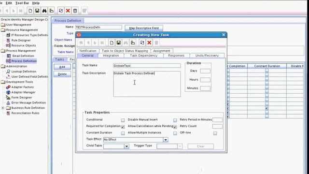Click New icon in Creating New Task dialog
Image resolution: width=309 pixels, height=174 pixels.
[112, 43]
